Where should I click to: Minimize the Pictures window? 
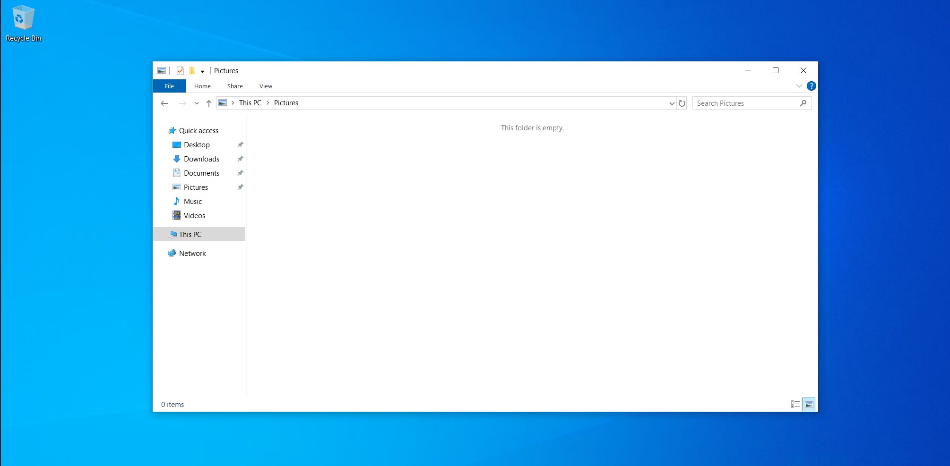tap(748, 70)
